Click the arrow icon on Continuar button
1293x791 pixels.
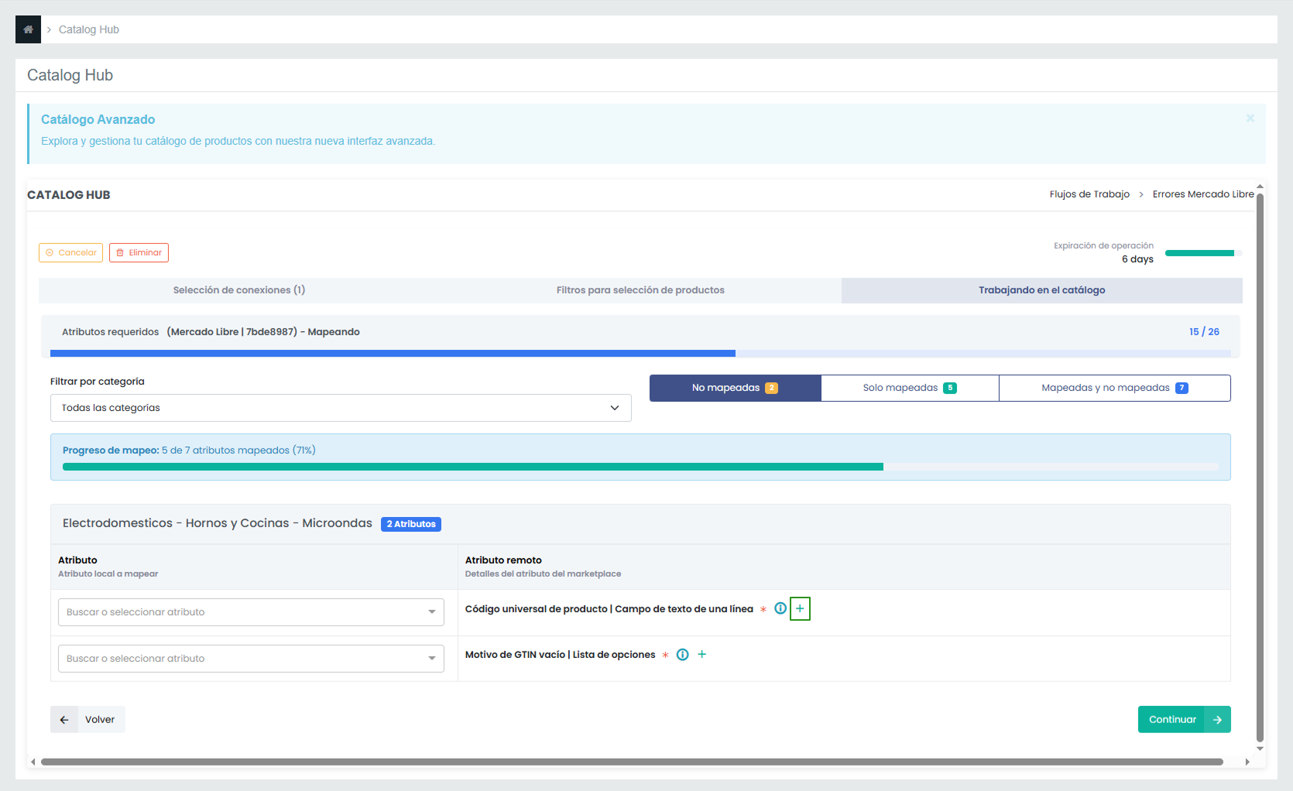(1217, 720)
